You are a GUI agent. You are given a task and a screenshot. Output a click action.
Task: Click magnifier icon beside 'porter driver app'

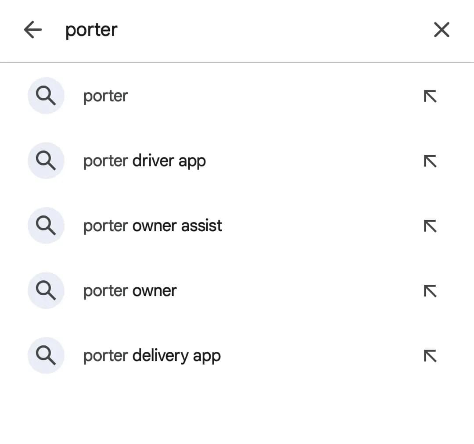click(46, 161)
